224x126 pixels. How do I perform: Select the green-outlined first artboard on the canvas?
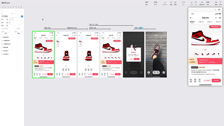tap(43, 55)
